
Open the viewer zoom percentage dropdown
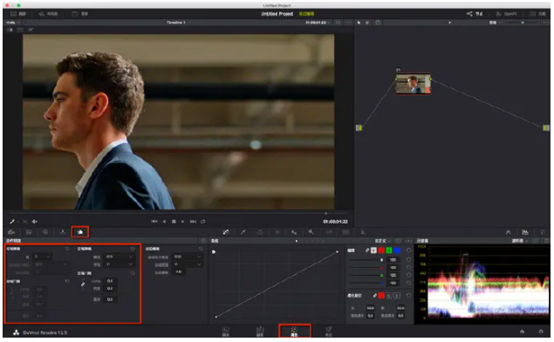tap(13, 23)
